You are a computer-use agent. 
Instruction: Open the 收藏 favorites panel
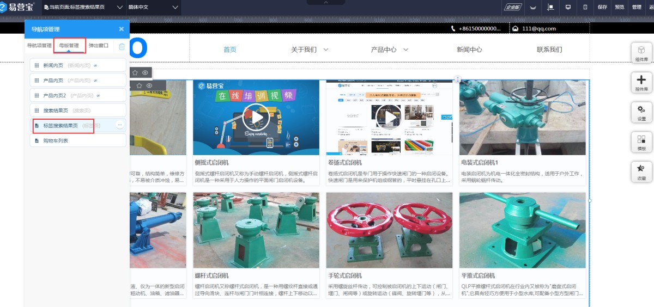click(641, 172)
